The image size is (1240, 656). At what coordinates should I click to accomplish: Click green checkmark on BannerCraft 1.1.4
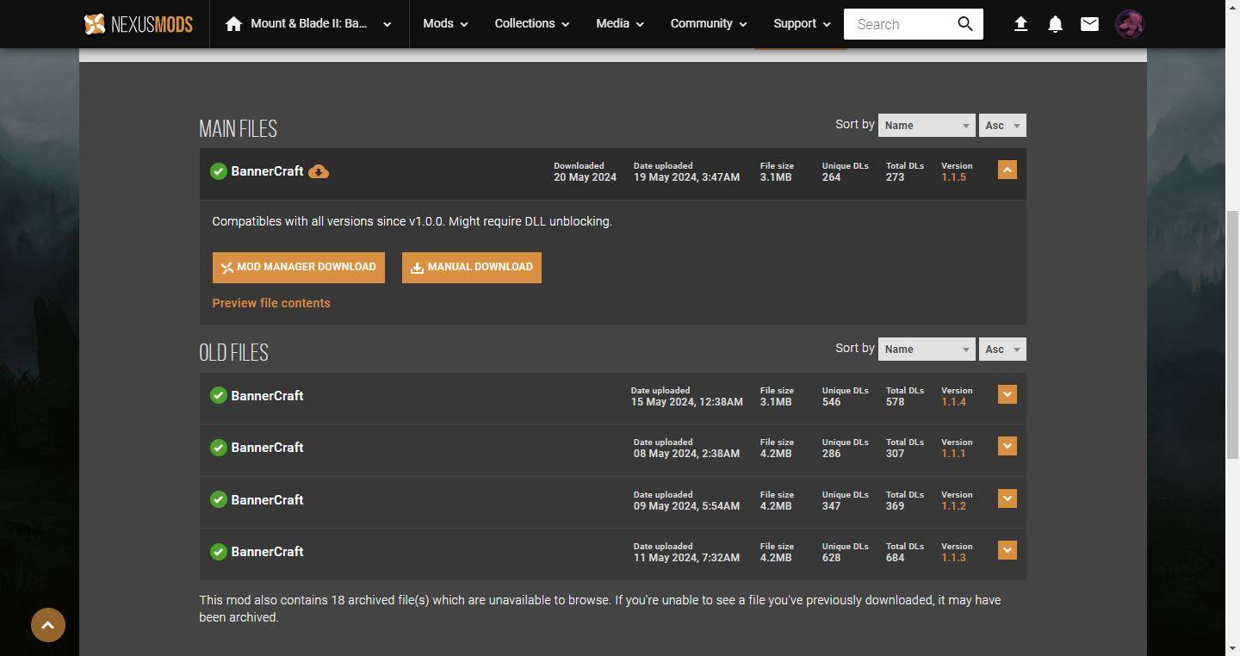219,396
